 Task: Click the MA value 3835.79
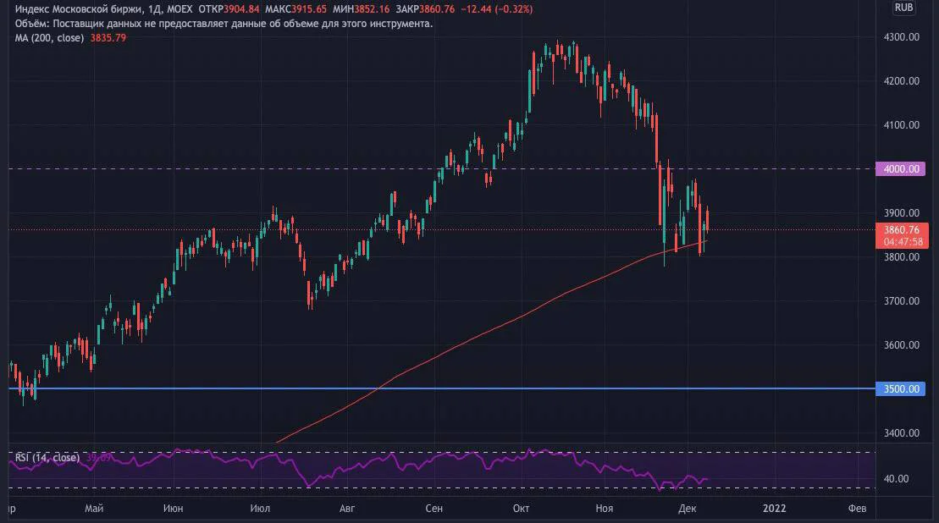coord(108,38)
